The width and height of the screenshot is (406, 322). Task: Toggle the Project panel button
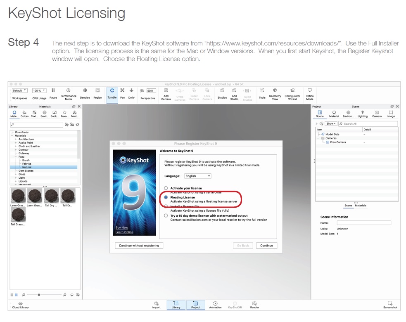(195, 305)
